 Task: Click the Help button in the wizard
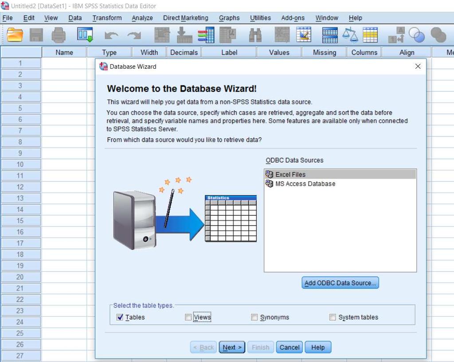[318, 347]
